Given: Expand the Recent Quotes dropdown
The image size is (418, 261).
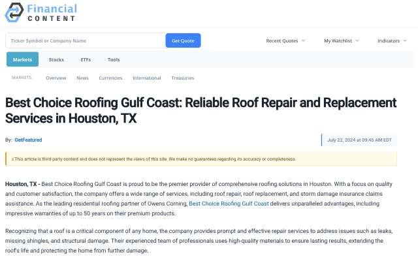Looking at the screenshot, I should (285, 40).
